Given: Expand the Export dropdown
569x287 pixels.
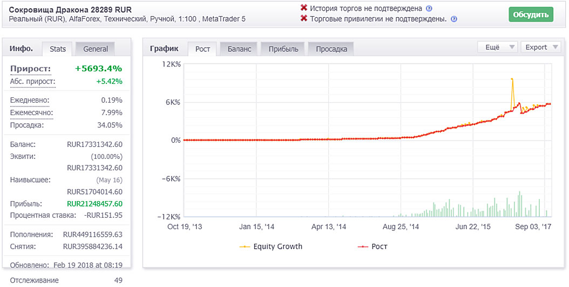Looking at the screenshot, I should (x=541, y=47).
